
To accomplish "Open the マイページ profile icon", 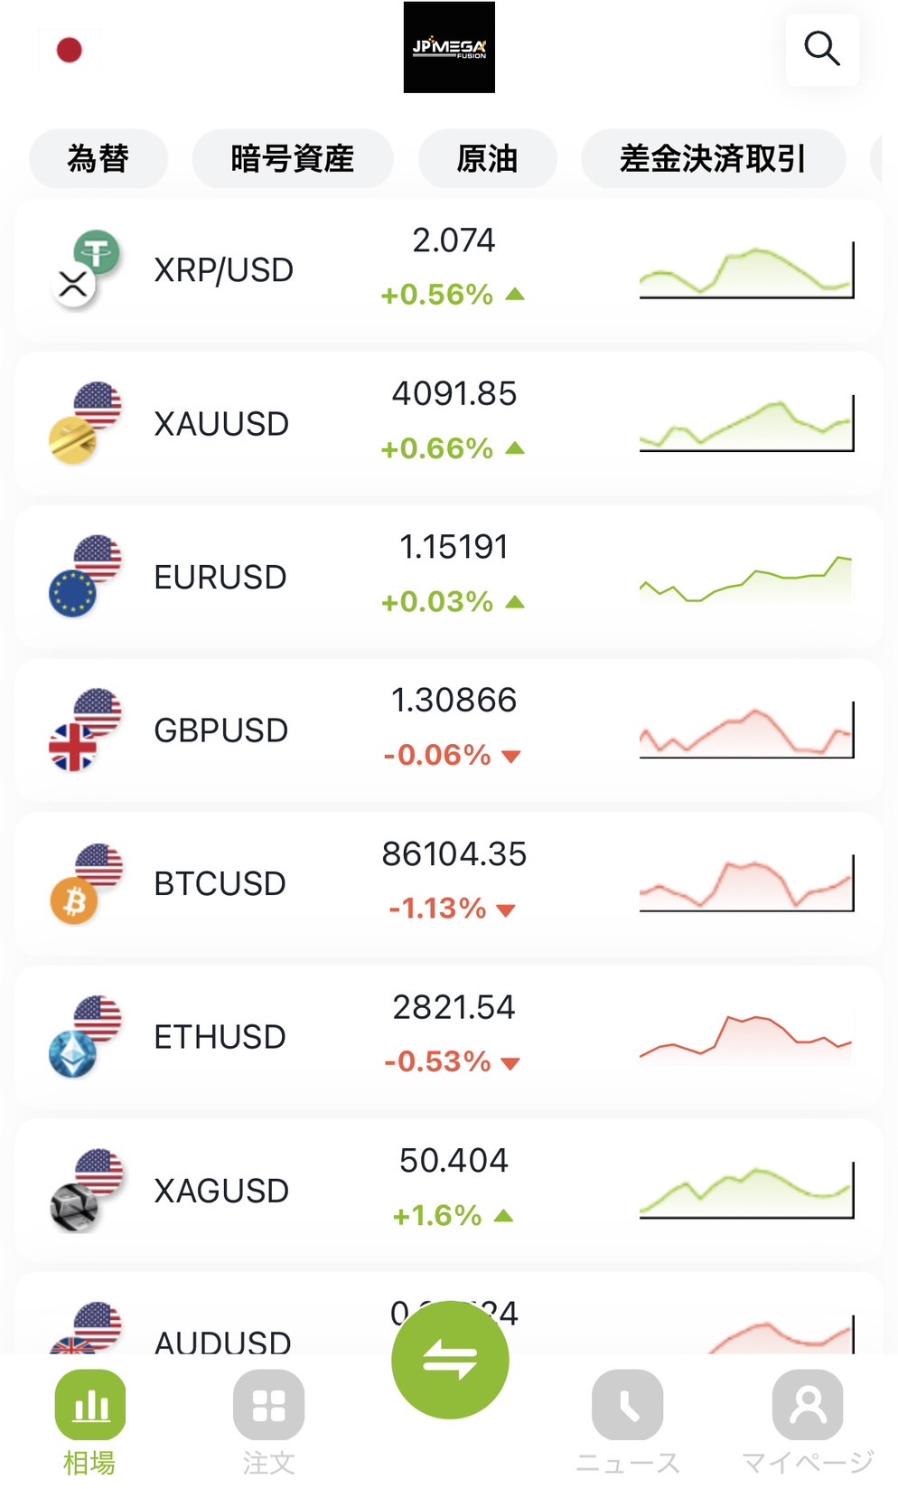I will click(807, 1404).
